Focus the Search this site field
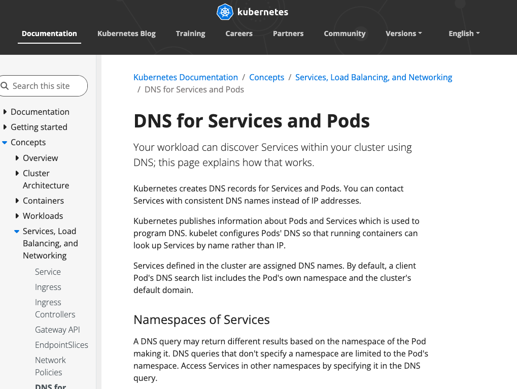Screen dimensions: 517x389 click(44, 86)
